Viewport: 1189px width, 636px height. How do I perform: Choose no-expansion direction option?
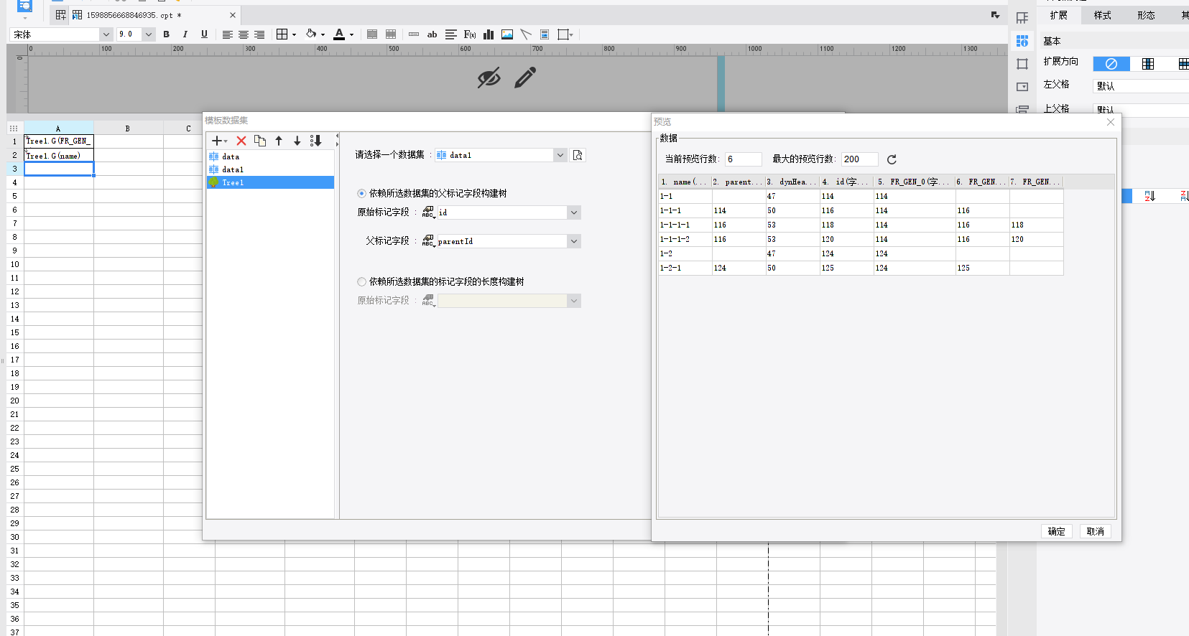point(1111,64)
